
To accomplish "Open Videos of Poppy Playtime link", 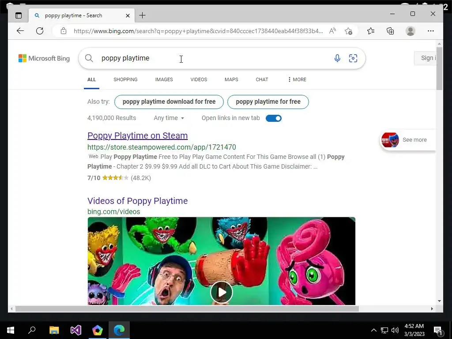I will [x=138, y=201].
